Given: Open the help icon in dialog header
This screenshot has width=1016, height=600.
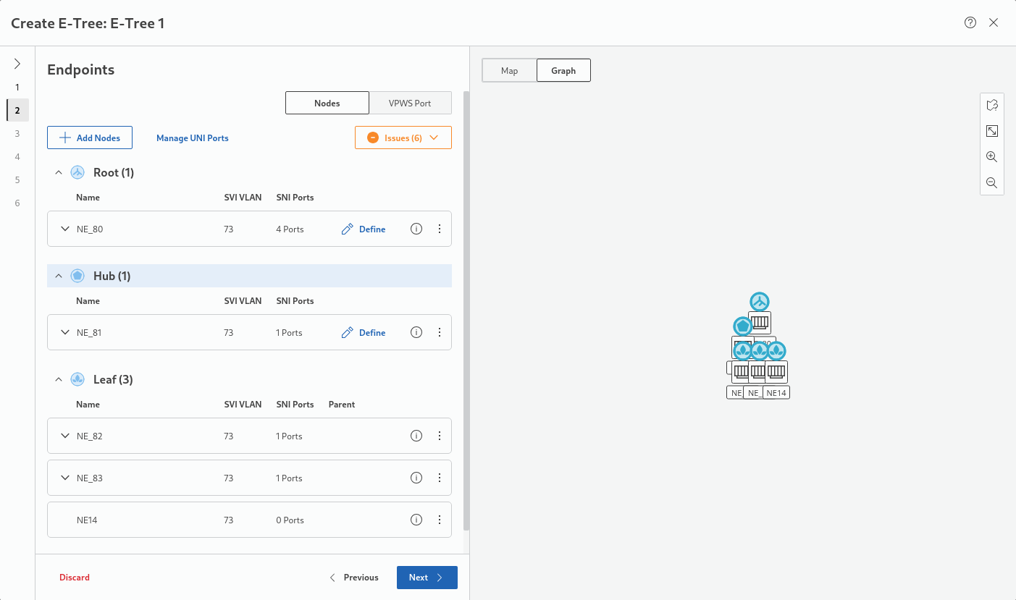Looking at the screenshot, I should click(x=970, y=22).
